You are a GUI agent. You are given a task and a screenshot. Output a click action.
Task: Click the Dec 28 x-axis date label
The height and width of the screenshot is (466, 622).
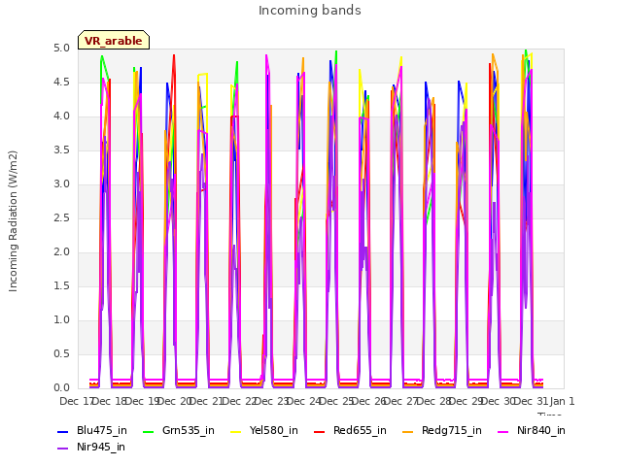(x=433, y=401)
